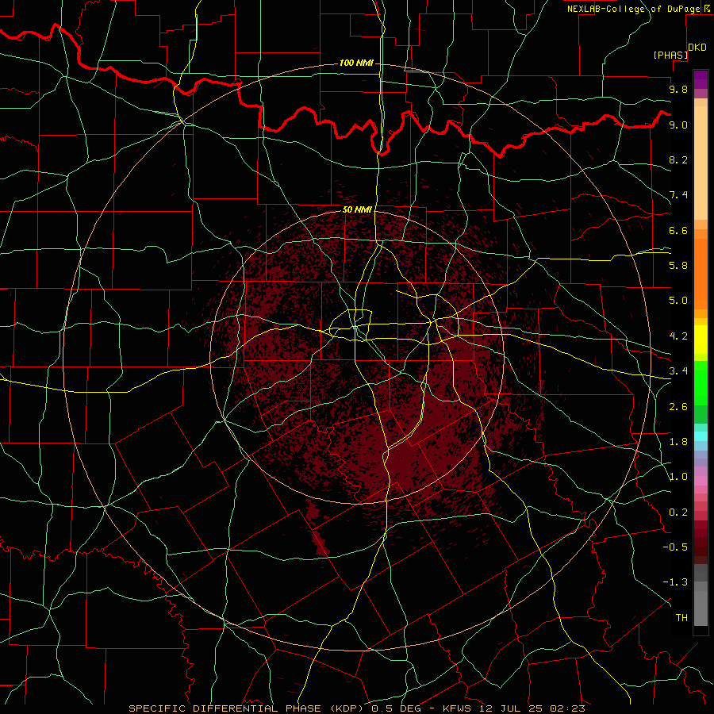714x714 pixels.
Task: Click the -1.3 value on the color scale
Action: pos(675,582)
